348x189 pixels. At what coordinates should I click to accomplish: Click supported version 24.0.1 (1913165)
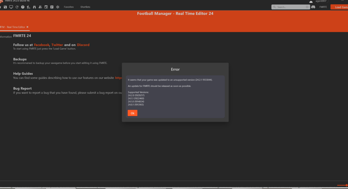[136, 105]
